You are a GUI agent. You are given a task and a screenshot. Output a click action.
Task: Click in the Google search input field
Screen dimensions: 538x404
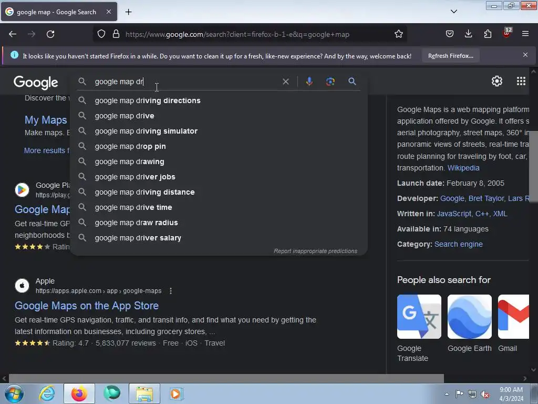point(185,82)
